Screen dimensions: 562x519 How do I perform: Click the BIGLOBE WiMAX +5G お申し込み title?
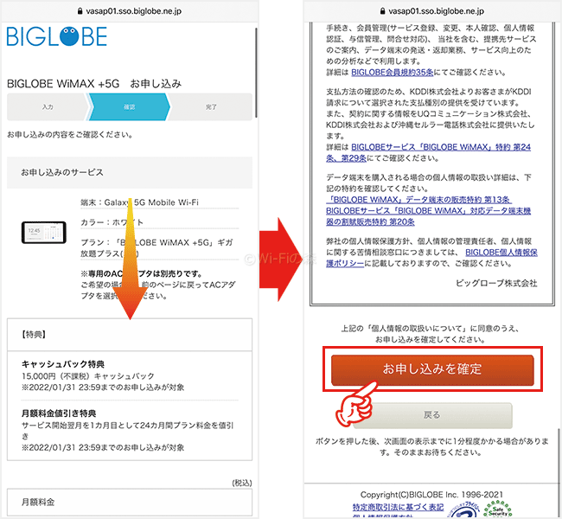pos(94,84)
